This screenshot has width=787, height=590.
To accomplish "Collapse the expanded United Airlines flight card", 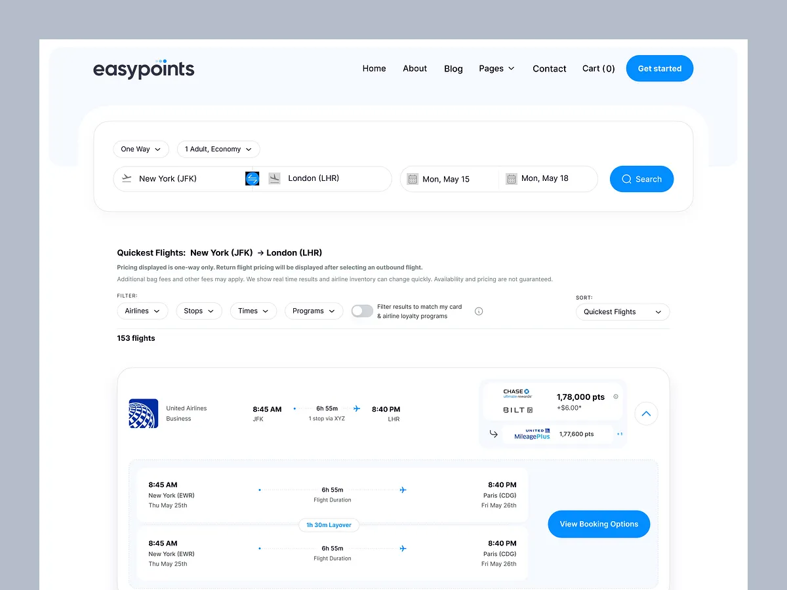I will point(646,414).
